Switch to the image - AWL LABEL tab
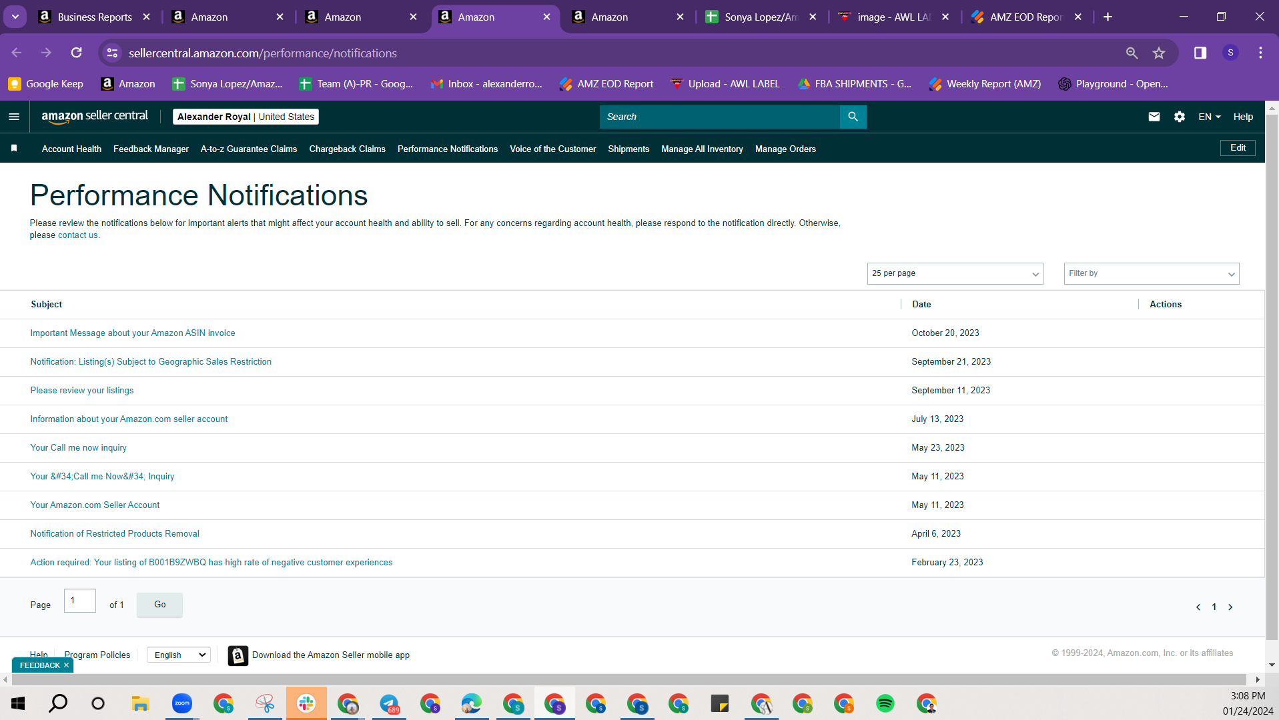Screen dimensions: 1279x720 893,17
